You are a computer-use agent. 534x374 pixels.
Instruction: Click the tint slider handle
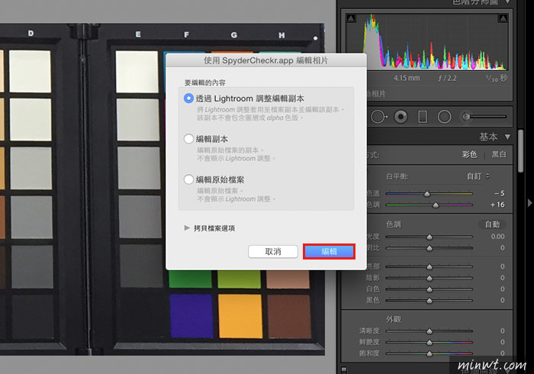point(436,205)
